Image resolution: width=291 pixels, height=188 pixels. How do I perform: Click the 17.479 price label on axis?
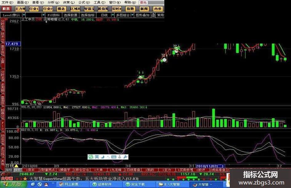pyautogui.click(x=12, y=44)
